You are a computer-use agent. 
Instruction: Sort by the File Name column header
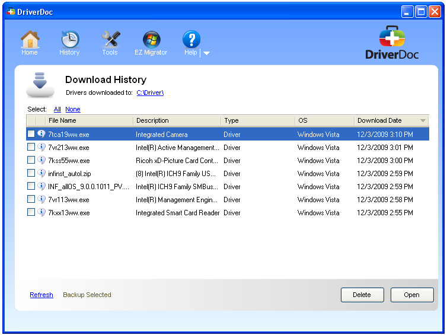pos(90,120)
